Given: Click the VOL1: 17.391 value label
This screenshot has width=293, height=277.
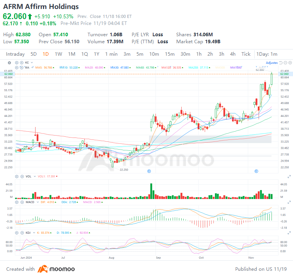Looking at the screenshot, I should tap(48, 176).
